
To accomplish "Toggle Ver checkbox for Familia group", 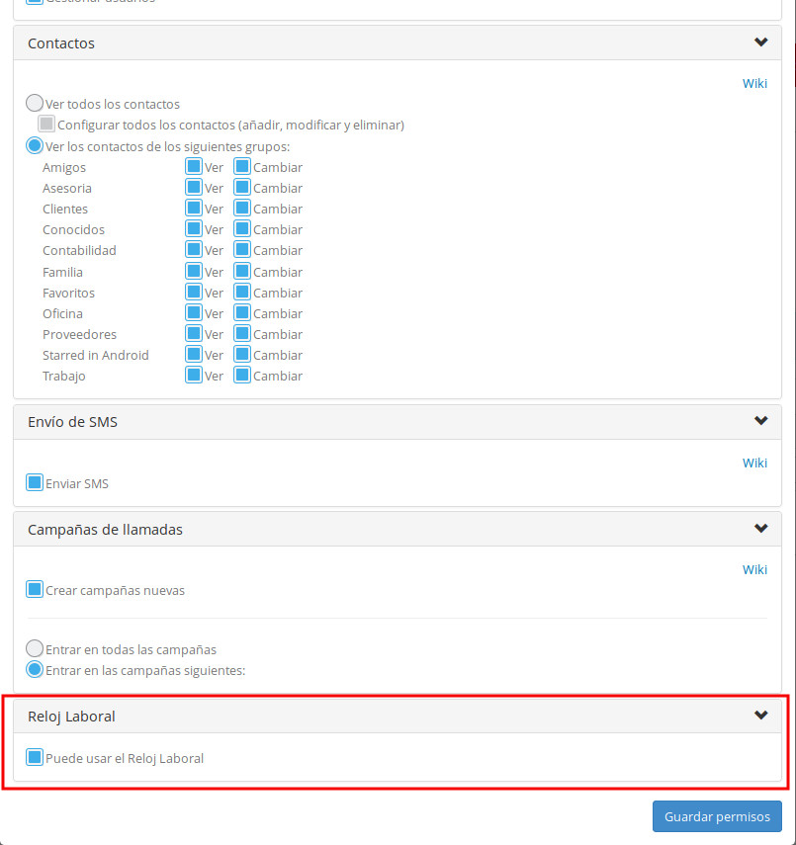I will click(x=194, y=272).
